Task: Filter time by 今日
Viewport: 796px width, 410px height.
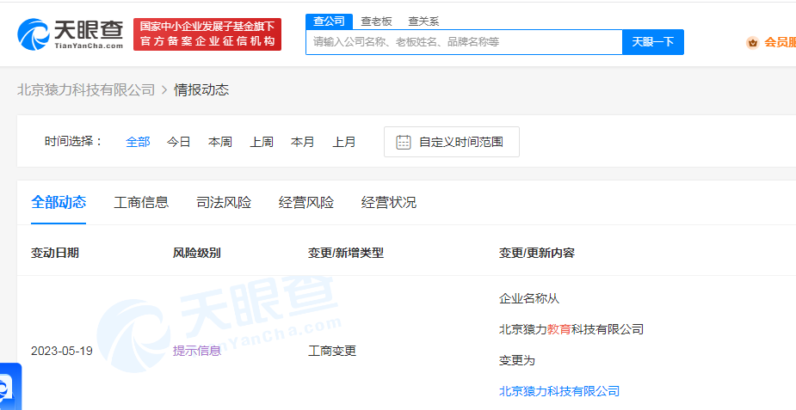Action: (x=179, y=142)
